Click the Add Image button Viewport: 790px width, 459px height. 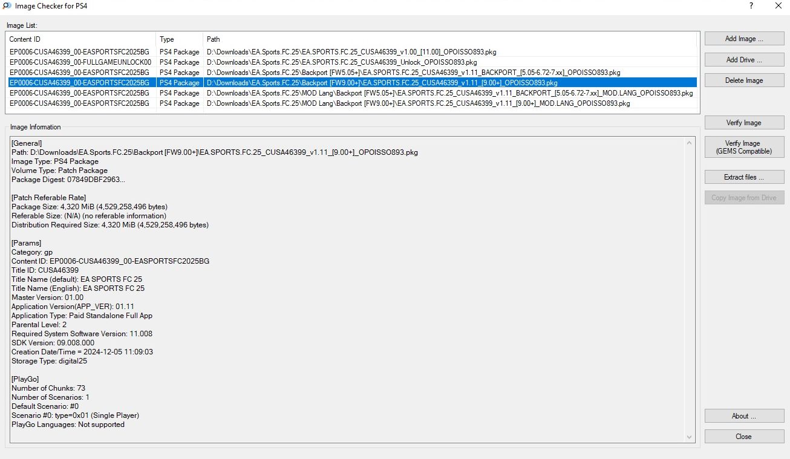744,39
